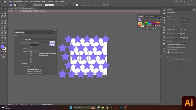Image resolution: width=196 pixels, height=110 pixels.
Task: Click the show rulers icon in Properties
Action: (x=178, y=30)
